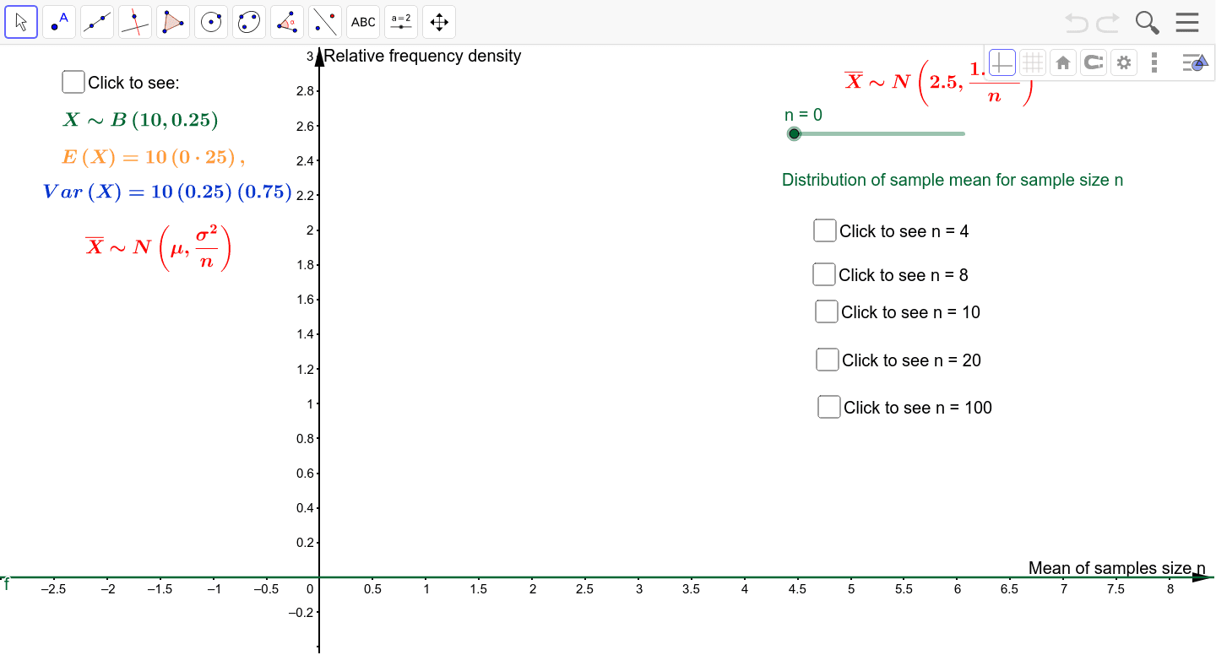Viewport: 1216px width, 655px height.
Task: Select the Reflect about Line tool
Action: point(325,22)
